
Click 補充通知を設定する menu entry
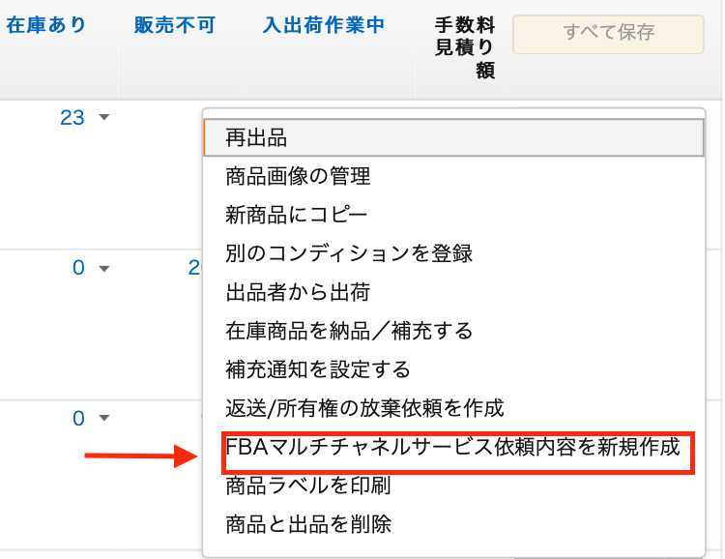point(318,370)
